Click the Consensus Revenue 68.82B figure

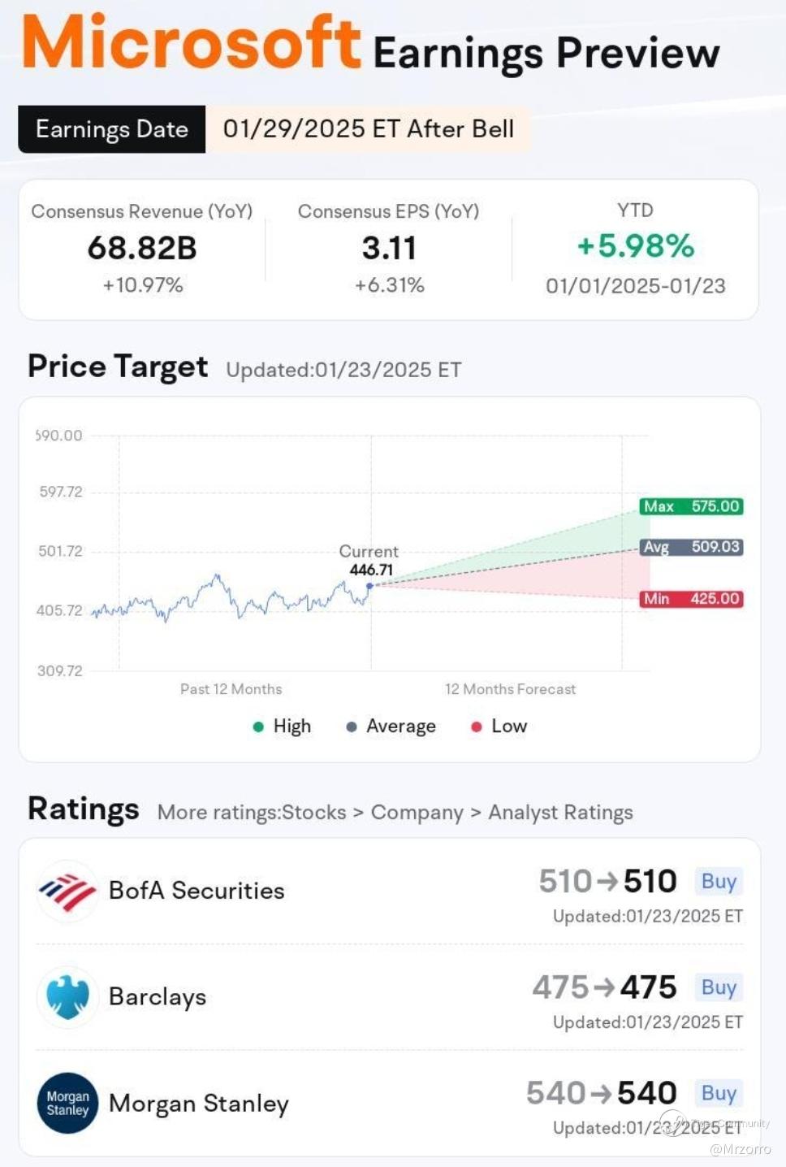coord(142,248)
